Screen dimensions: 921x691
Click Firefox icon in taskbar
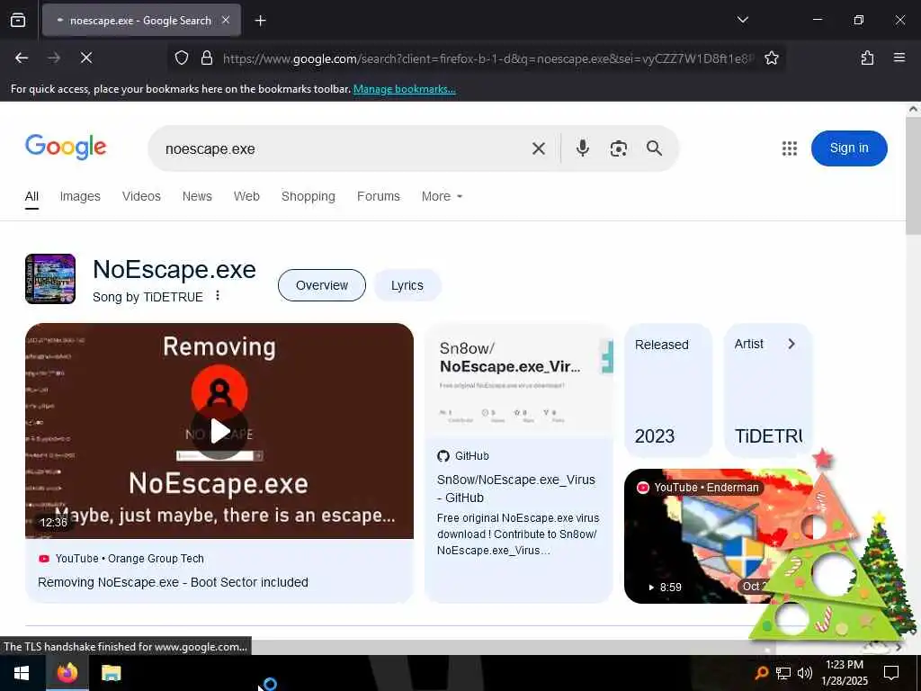tap(67, 673)
